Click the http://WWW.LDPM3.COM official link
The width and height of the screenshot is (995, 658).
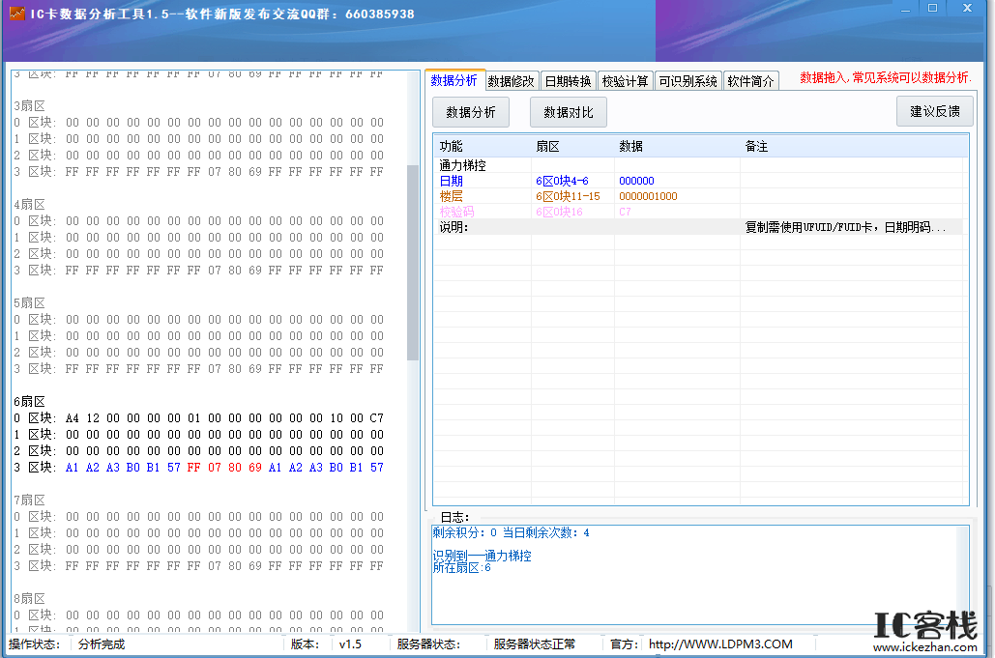click(720, 644)
